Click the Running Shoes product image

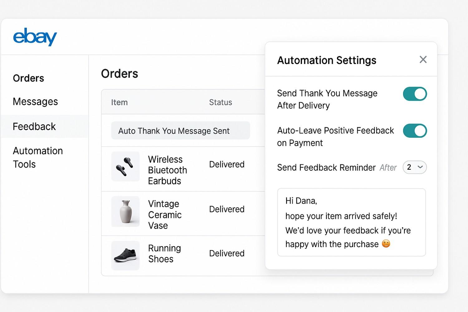[x=125, y=255]
